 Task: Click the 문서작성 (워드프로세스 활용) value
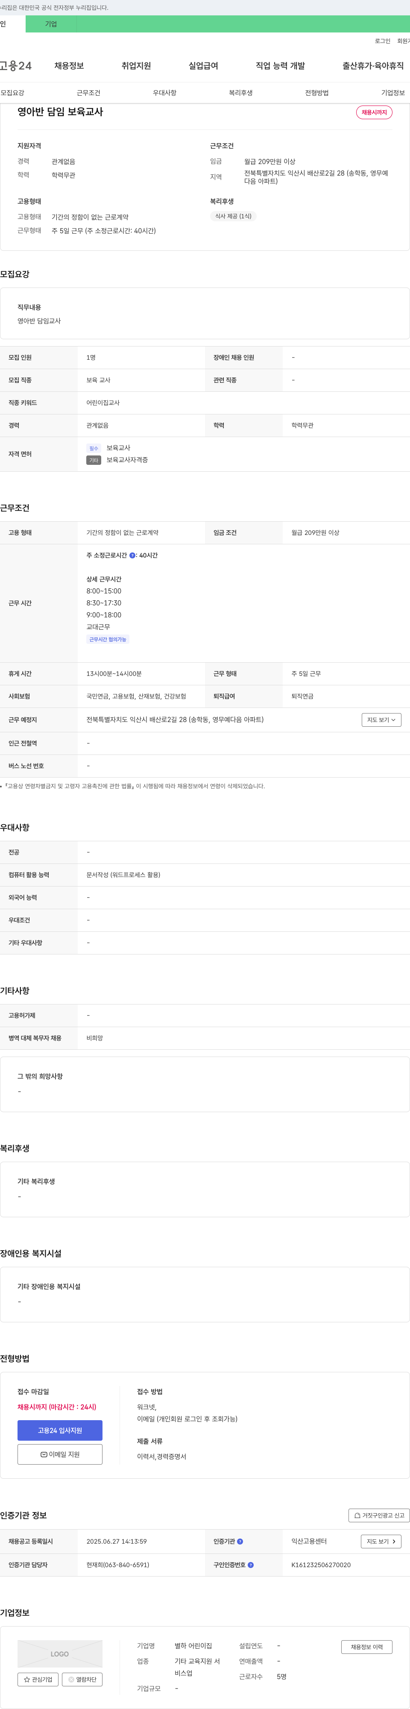(x=123, y=875)
